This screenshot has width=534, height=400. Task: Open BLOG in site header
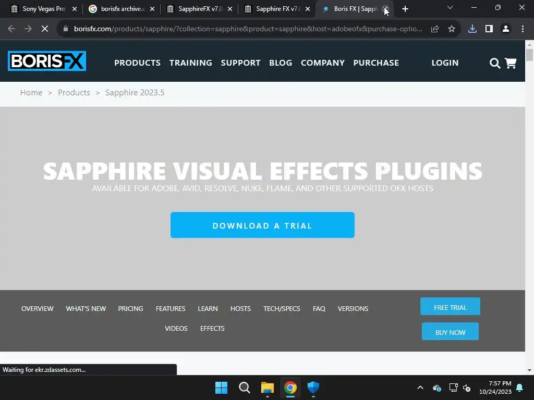[281, 63]
